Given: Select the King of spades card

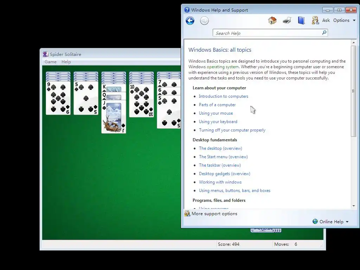Looking at the screenshot, I should point(114,88).
